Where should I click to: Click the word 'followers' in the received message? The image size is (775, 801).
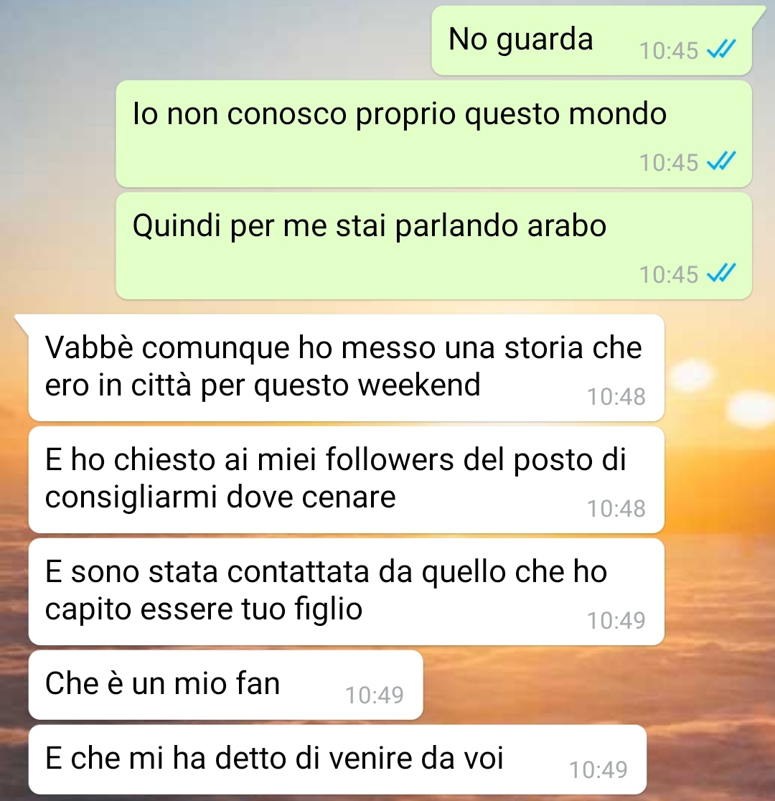coord(390,459)
